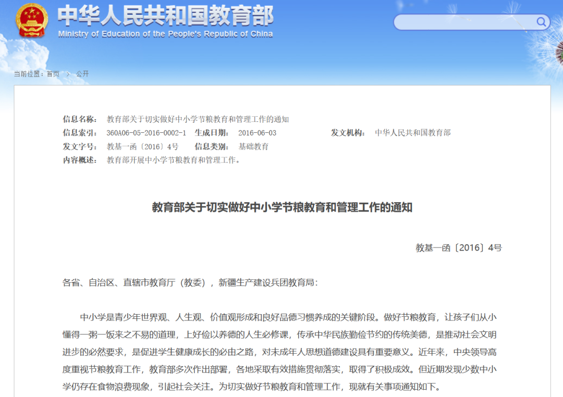
Task: Select the date 2016-06-03
Action: pos(257,133)
